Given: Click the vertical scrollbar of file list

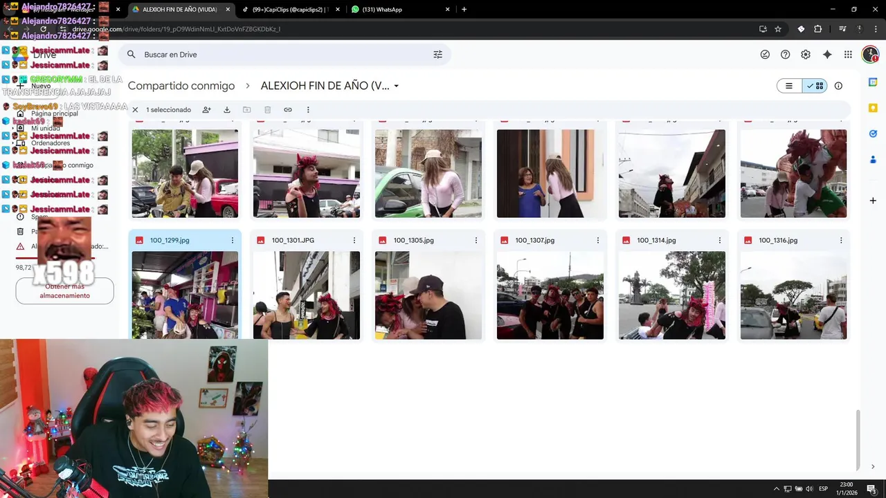Looking at the screenshot, I should pyautogui.click(x=858, y=439).
